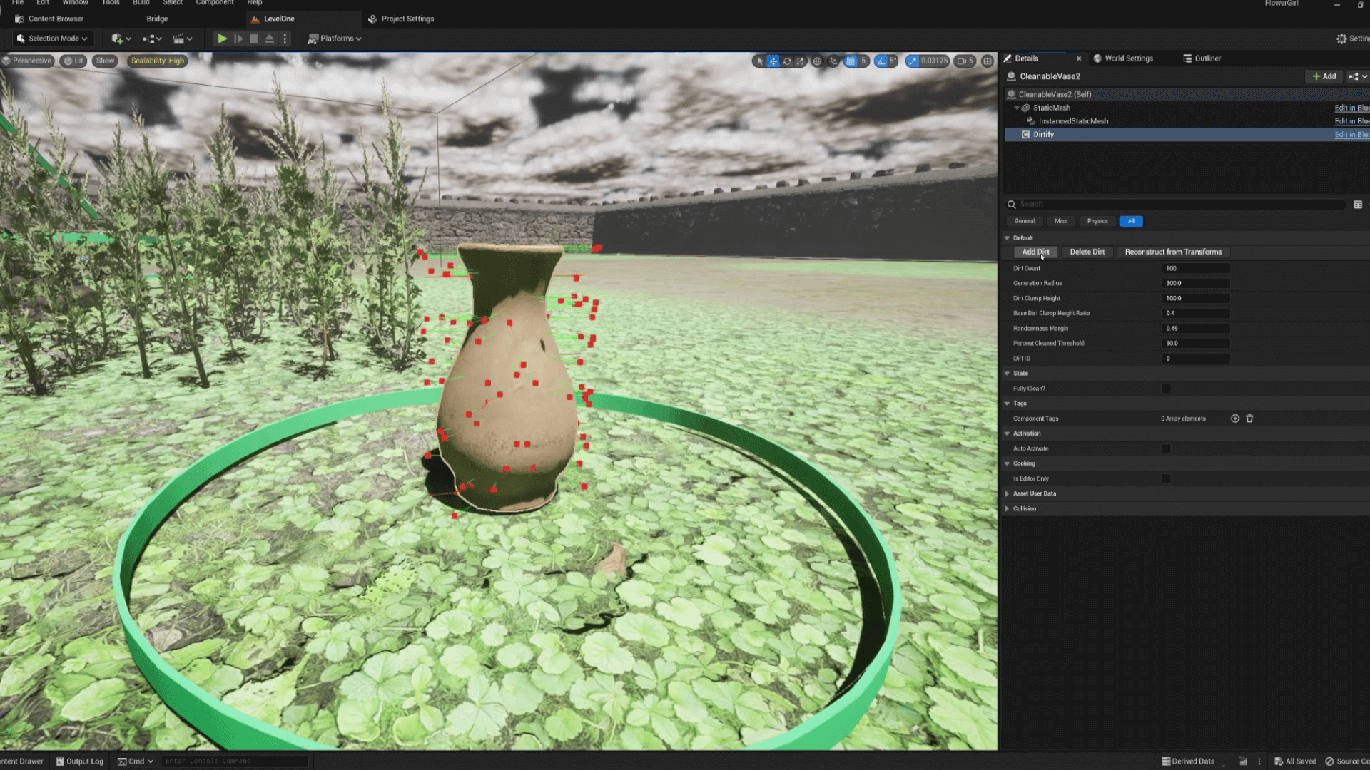Select the rotate transform tool in viewport

coord(787,61)
